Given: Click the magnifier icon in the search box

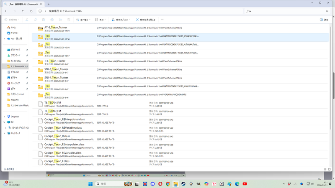Looking at the screenshot, I should 327,11.
